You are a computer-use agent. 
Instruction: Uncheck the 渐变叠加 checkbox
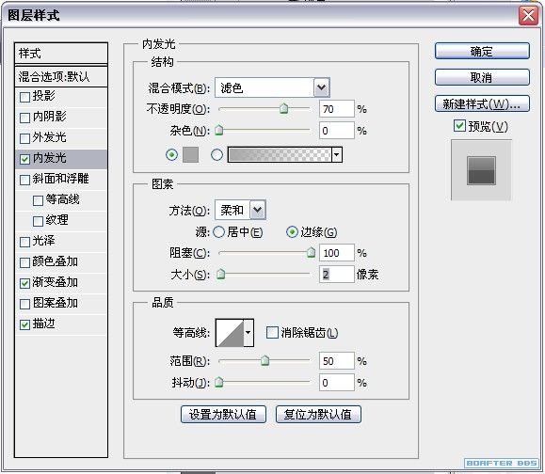pos(25,283)
